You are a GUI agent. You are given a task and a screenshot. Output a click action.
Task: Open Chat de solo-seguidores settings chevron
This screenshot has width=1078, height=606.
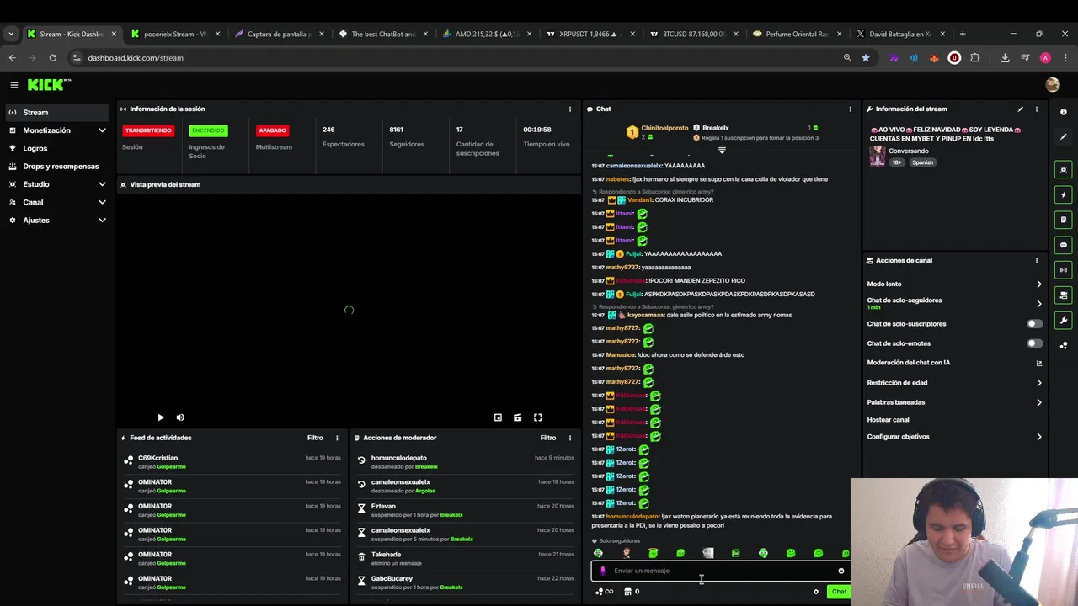(x=1038, y=304)
